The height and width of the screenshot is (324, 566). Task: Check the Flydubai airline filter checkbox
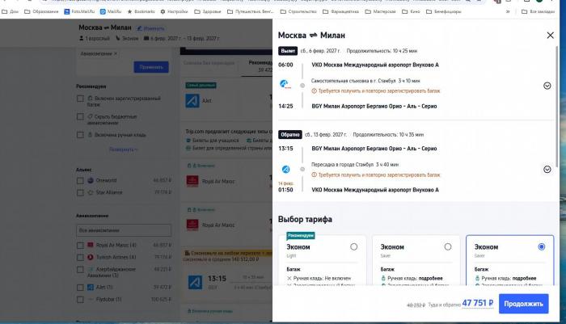80,300
